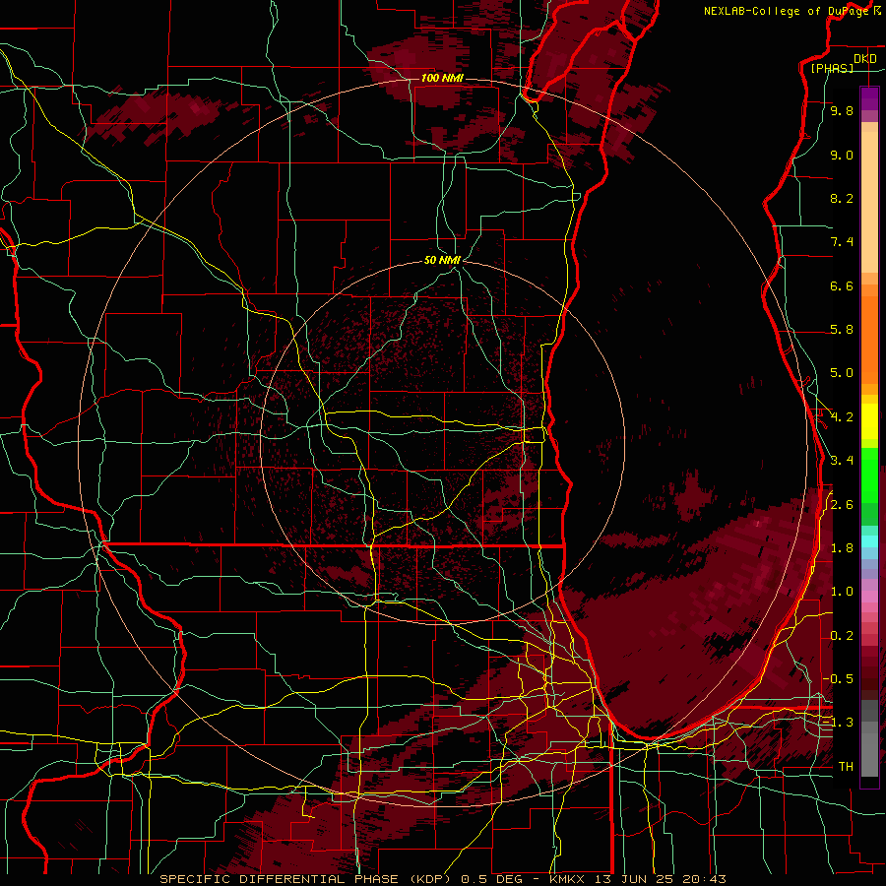Screen dimensions: 886x886
Task: Click the 9.0 scale value
Action: pyautogui.click(x=842, y=155)
